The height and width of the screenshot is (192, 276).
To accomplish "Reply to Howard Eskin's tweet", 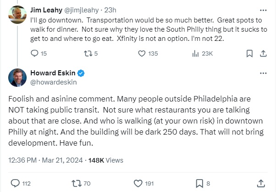I will [x=15, y=183].
